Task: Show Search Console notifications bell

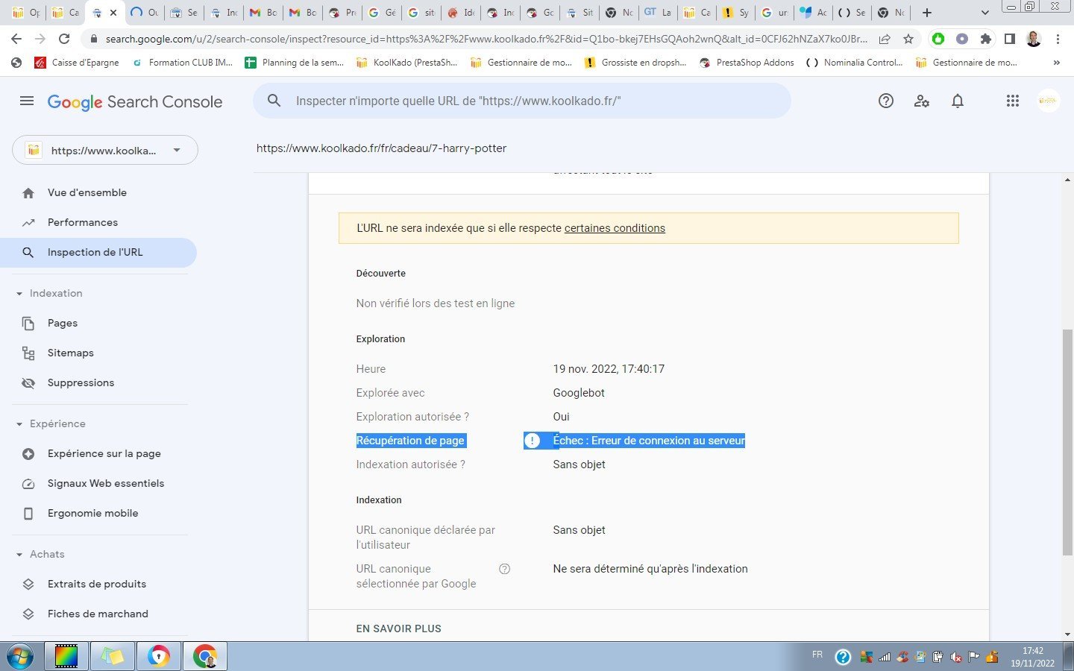Action: (958, 101)
